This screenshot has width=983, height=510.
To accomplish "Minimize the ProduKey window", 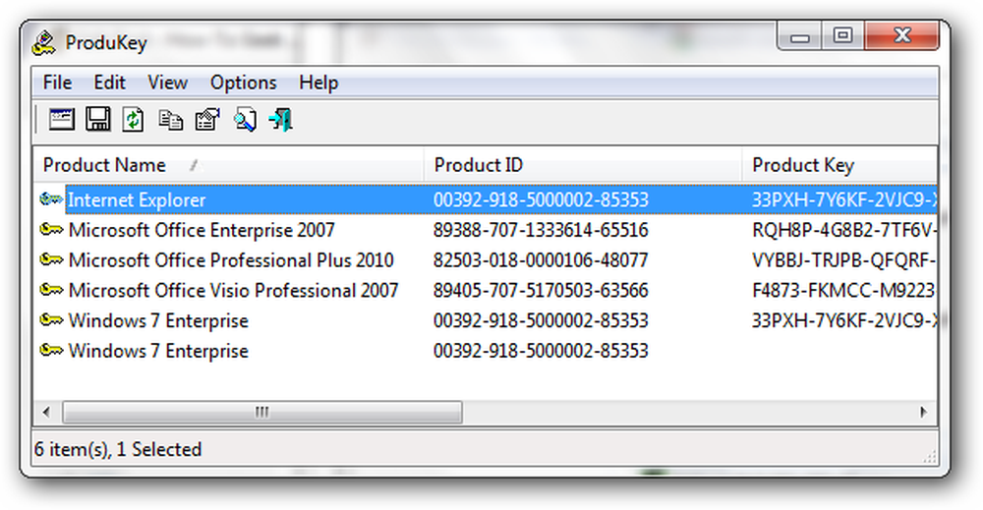I will (x=799, y=36).
